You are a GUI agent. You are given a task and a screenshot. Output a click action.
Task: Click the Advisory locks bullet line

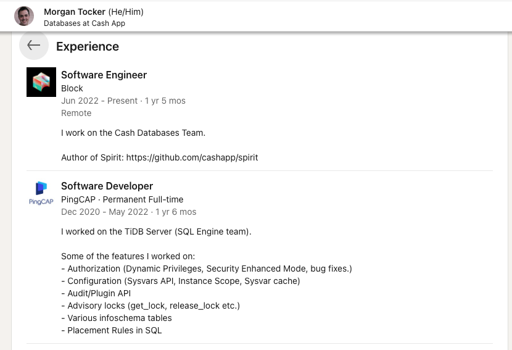[x=151, y=306]
